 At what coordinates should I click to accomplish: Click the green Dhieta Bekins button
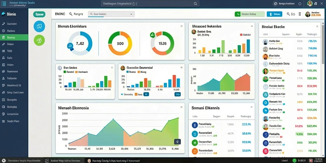point(250,14)
